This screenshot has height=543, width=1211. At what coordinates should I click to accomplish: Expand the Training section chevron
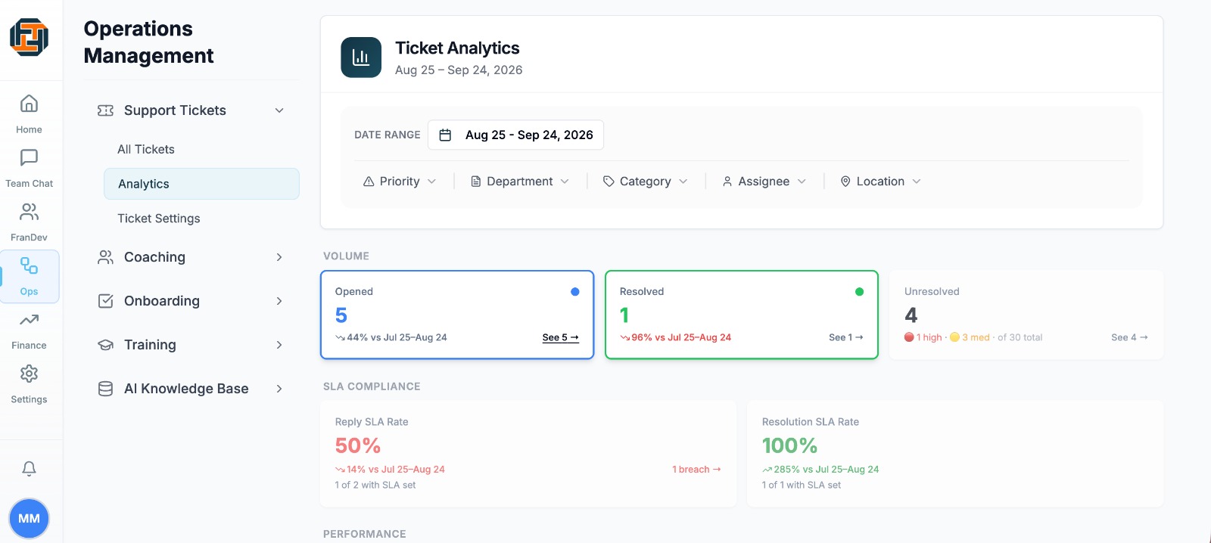point(279,345)
